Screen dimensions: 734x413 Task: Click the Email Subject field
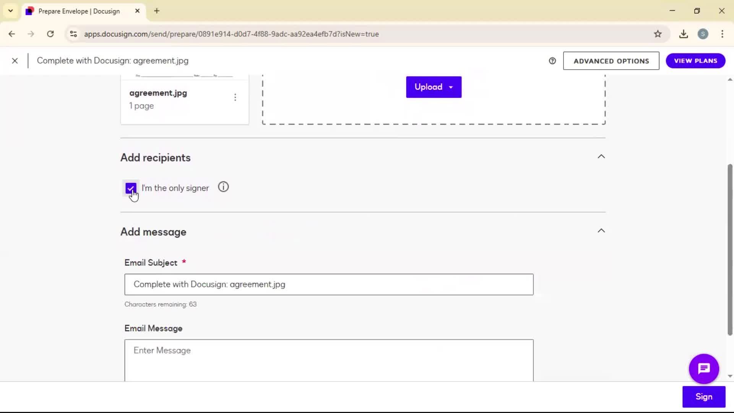(329, 285)
